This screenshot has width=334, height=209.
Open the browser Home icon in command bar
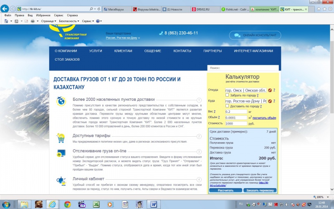tap(6, 21)
